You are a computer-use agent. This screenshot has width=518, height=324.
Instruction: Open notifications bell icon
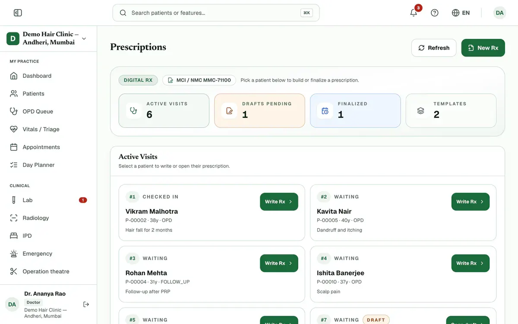(414, 13)
